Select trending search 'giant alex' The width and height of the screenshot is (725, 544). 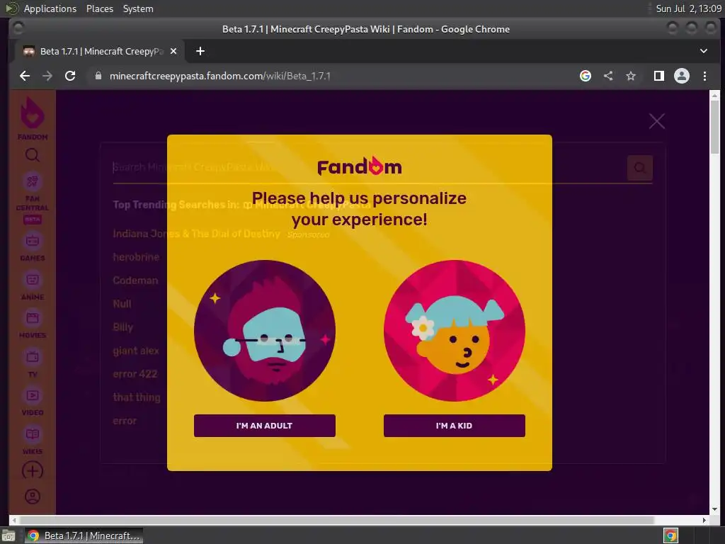tap(136, 351)
